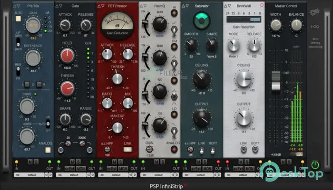Enable the RetroQ LO band button
Image resolution: width=333 pixels, height=190 pixels.
pyautogui.click(x=174, y=114)
